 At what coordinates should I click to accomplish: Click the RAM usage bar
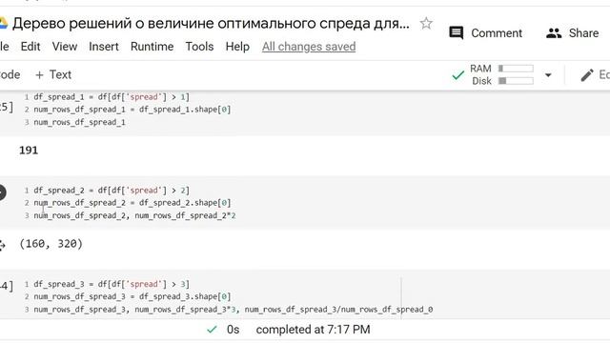click(516, 69)
